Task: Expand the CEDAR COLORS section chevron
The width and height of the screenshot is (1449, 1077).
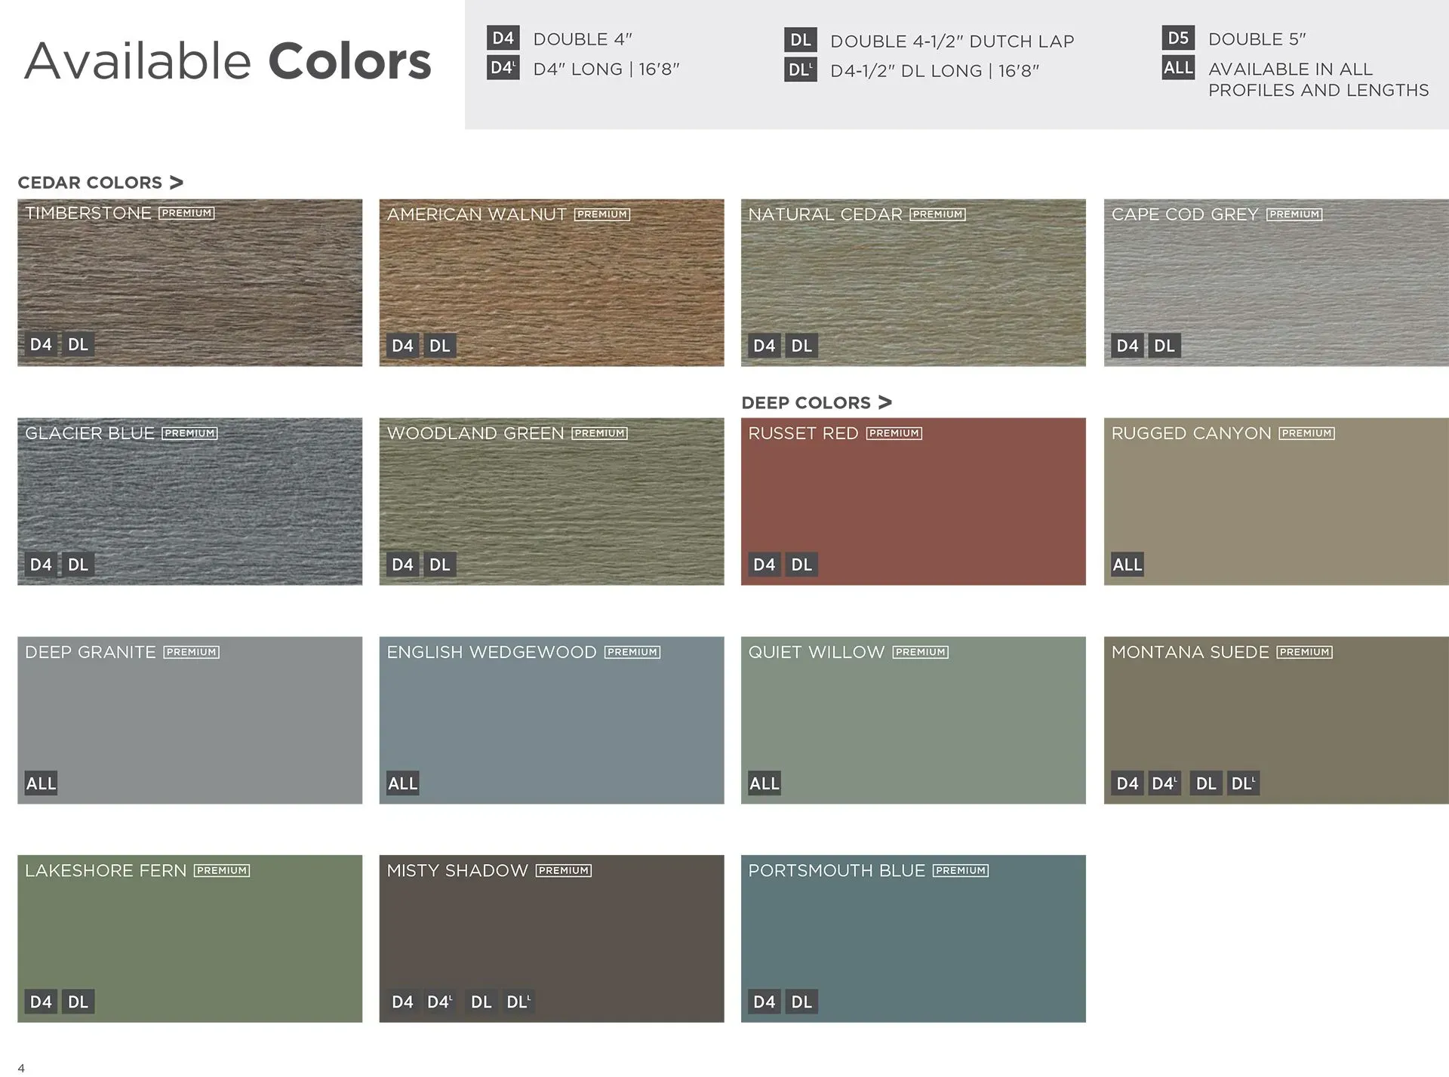Action: [176, 181]
